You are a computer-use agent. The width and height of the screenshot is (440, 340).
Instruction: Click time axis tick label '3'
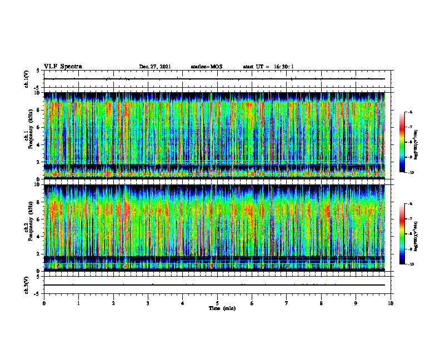point(148,303)
